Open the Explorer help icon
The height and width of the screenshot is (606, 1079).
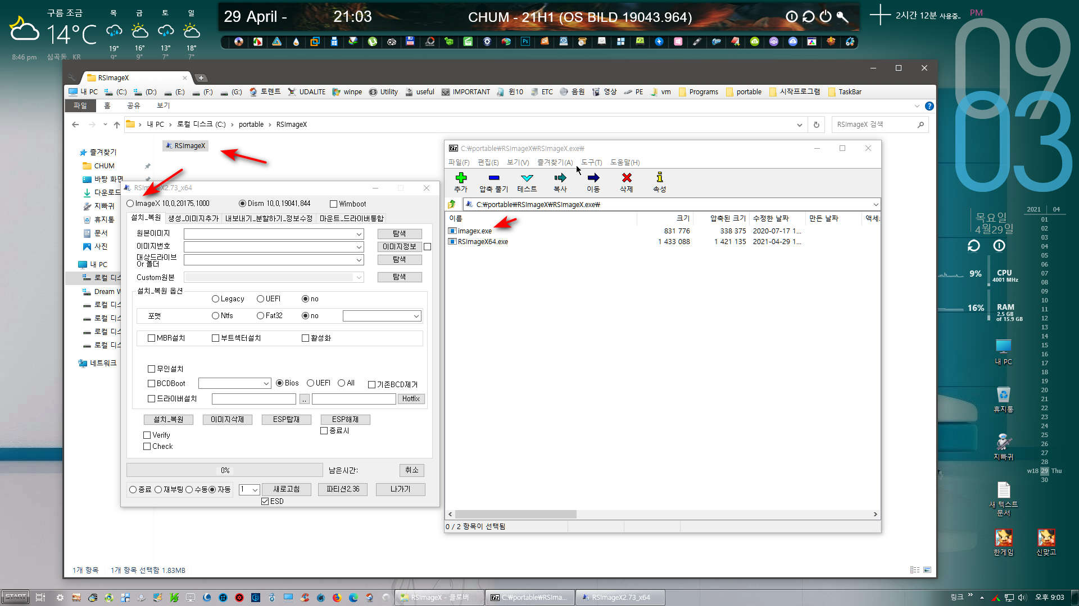pos(930,106)
